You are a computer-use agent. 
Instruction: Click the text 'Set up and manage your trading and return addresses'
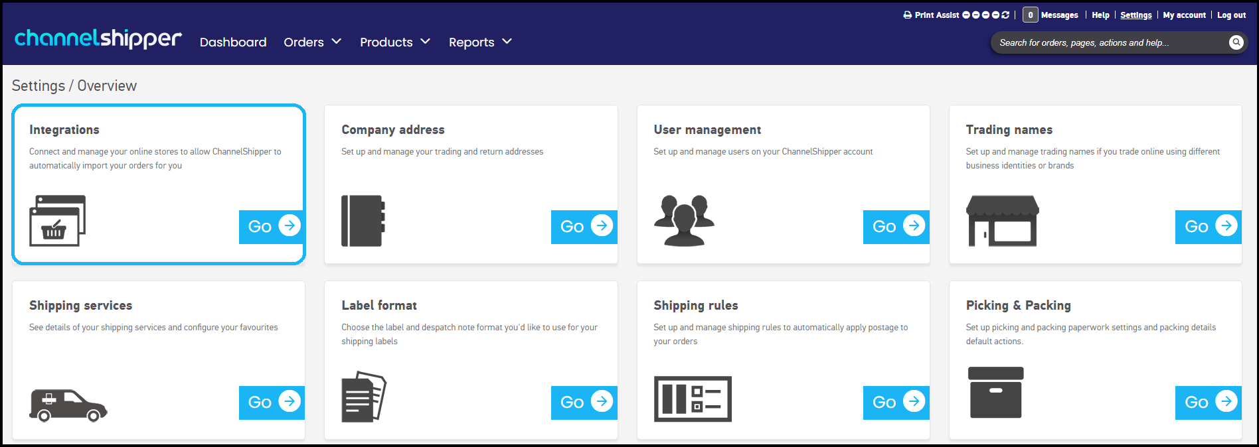point(442,151)
